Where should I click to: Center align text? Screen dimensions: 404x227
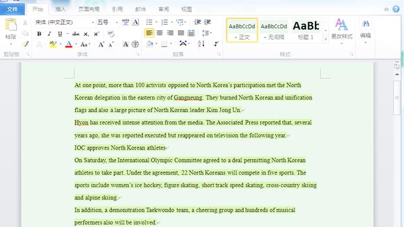coord(160,33)
